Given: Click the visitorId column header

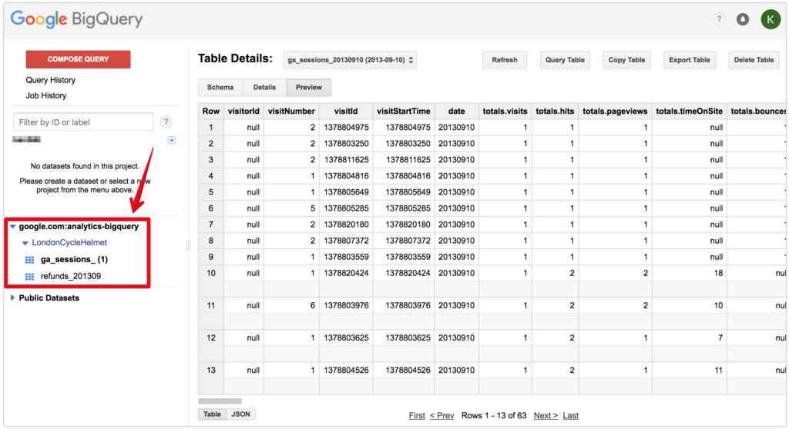Looking at the screenshot, I should (243, 111).
